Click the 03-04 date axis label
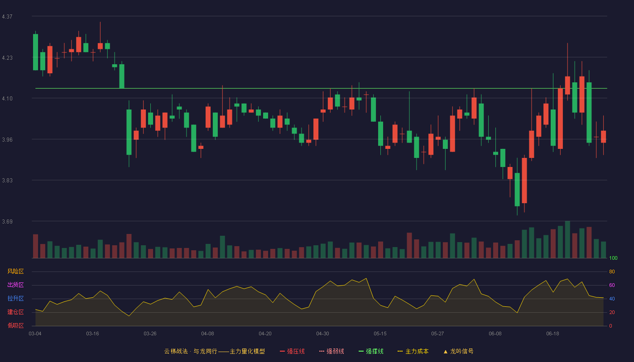Screen dimensions: 634x362 click(x=35, y=333)
